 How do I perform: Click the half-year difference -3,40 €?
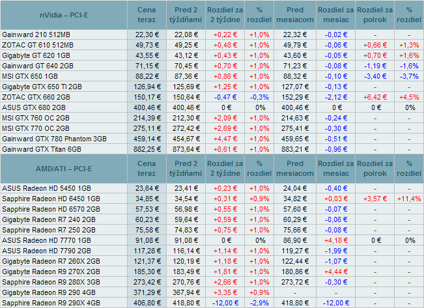375,76
